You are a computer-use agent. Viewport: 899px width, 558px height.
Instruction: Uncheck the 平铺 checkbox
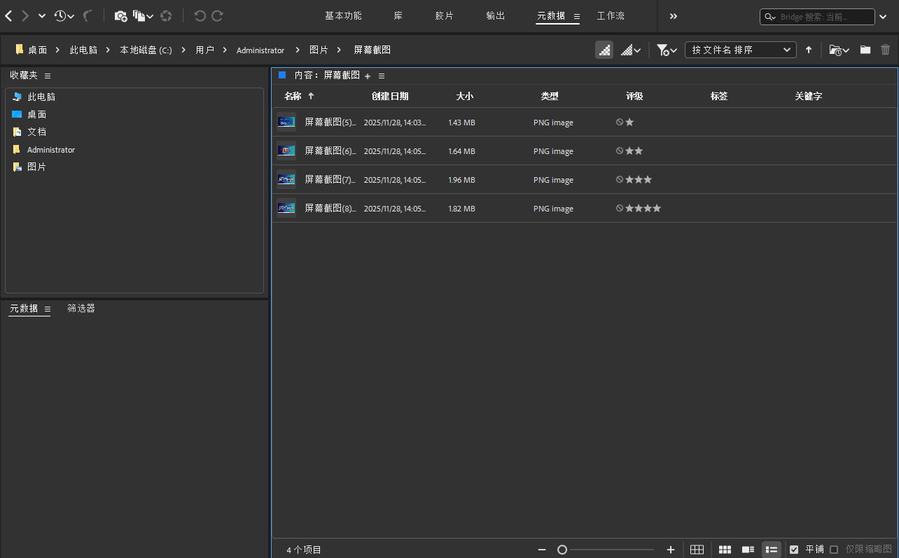tap(794, 550)
